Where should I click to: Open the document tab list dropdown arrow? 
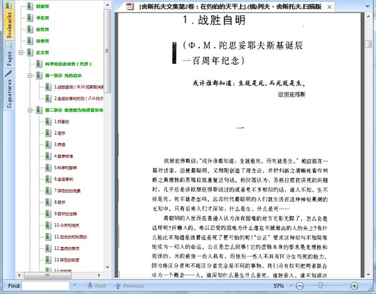(367, 6)
